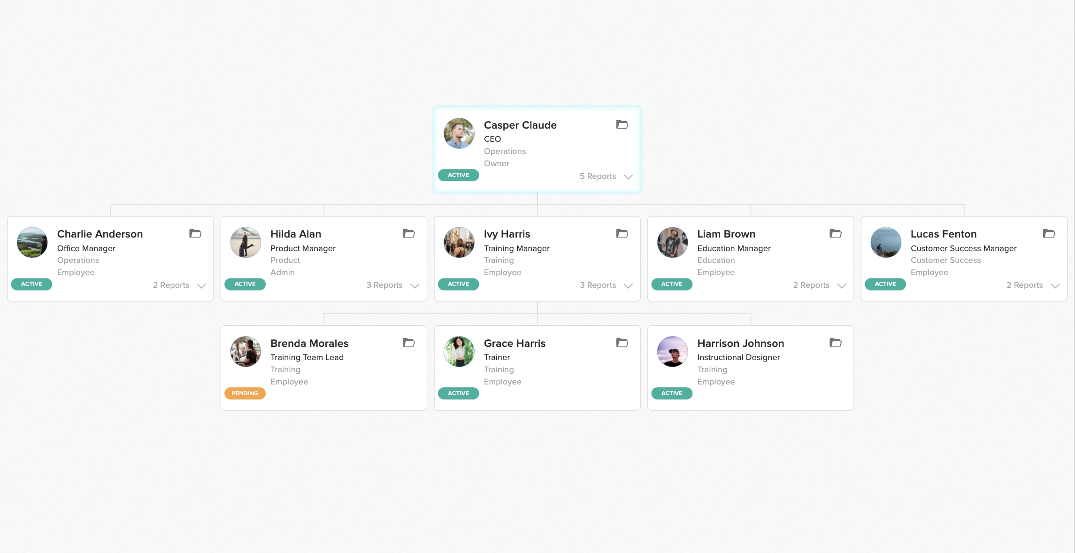1075x553 pixels.
Task: Open Ivy Harris's folder icon
Action: click(x=622, y=233)
